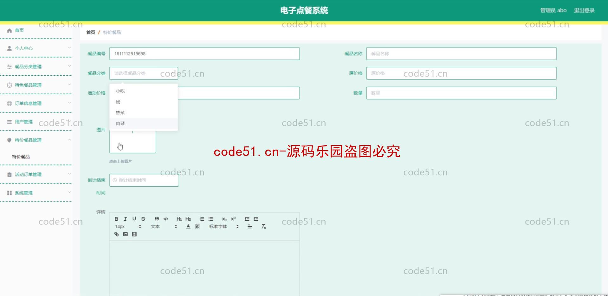Insert an image in the editor
The image size is (608, 296).
(125, 234)
